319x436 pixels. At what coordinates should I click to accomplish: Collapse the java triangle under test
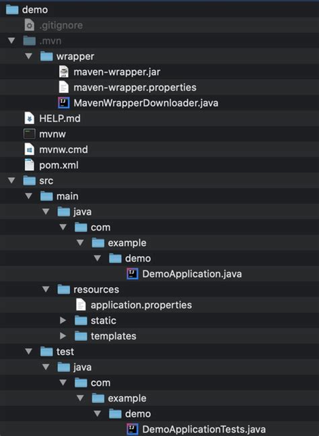pos(46,367)
